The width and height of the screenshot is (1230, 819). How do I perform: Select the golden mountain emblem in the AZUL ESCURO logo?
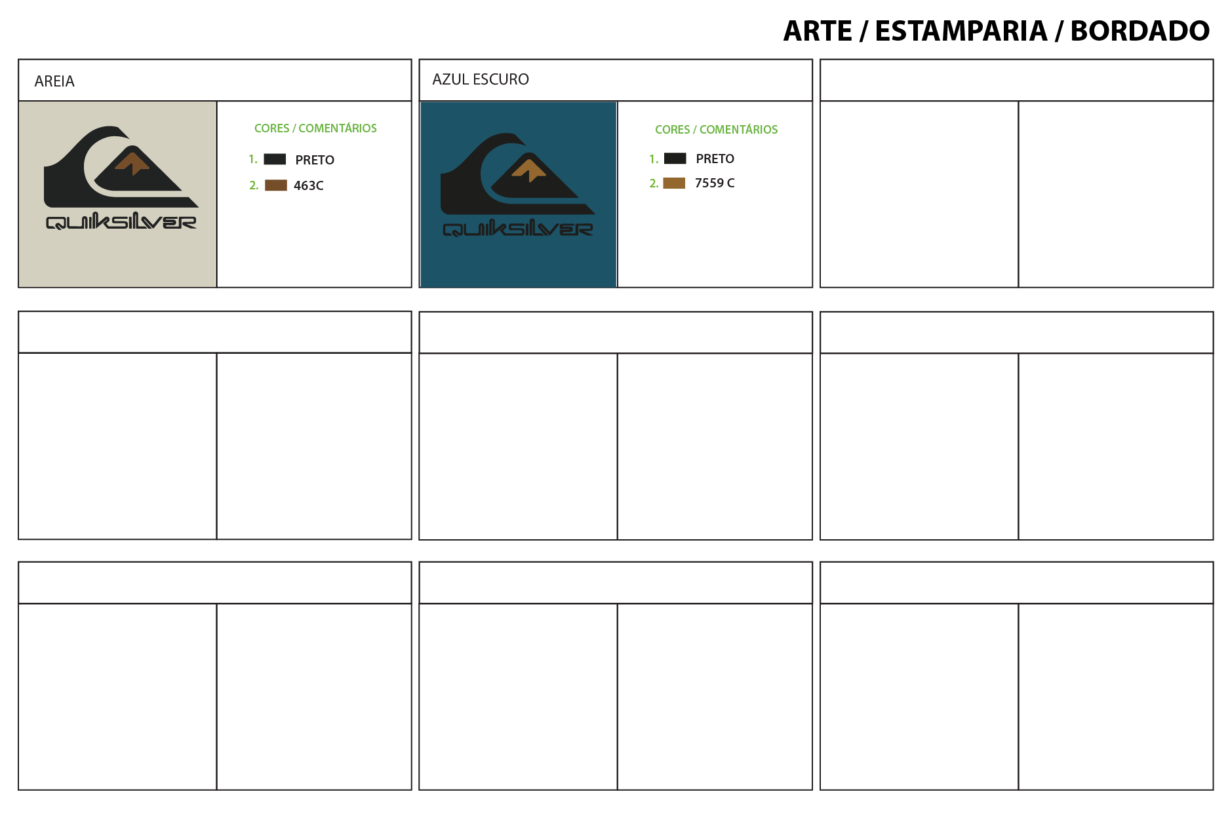tap(529, 170)
